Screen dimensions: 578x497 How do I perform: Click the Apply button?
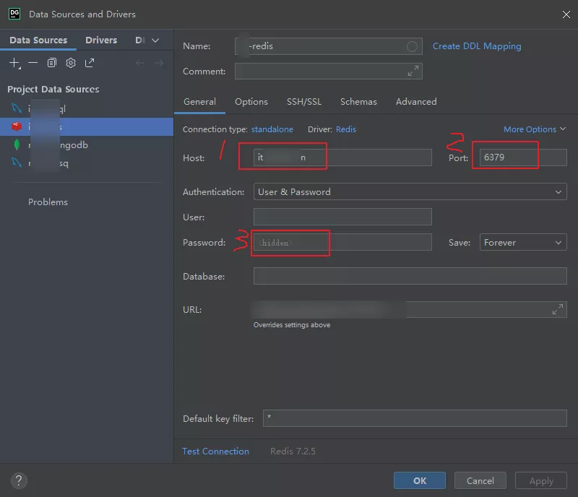tap(541, 481)
